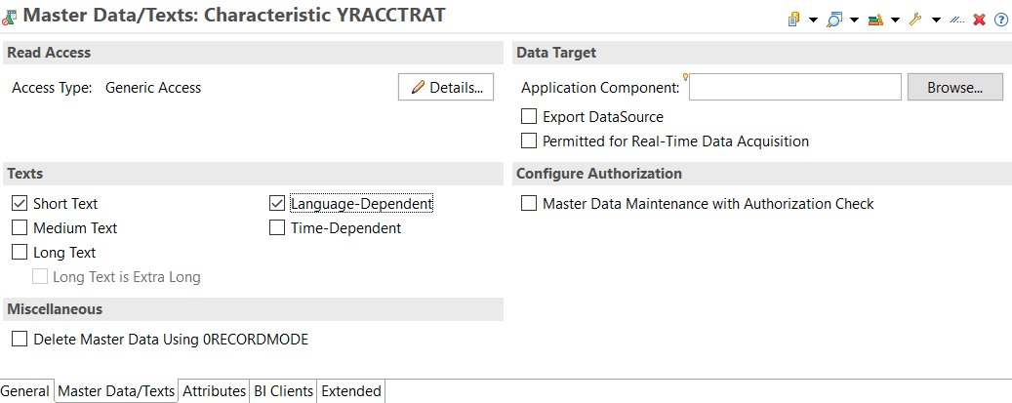Enable the Medium Text checkbox
The height and width of the screenshot is (403, 1012).
(20, 228)
